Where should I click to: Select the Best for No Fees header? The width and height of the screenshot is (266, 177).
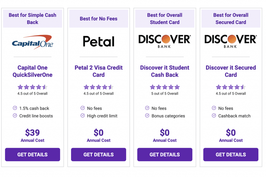pyautogui.click(x=98, y=19)
